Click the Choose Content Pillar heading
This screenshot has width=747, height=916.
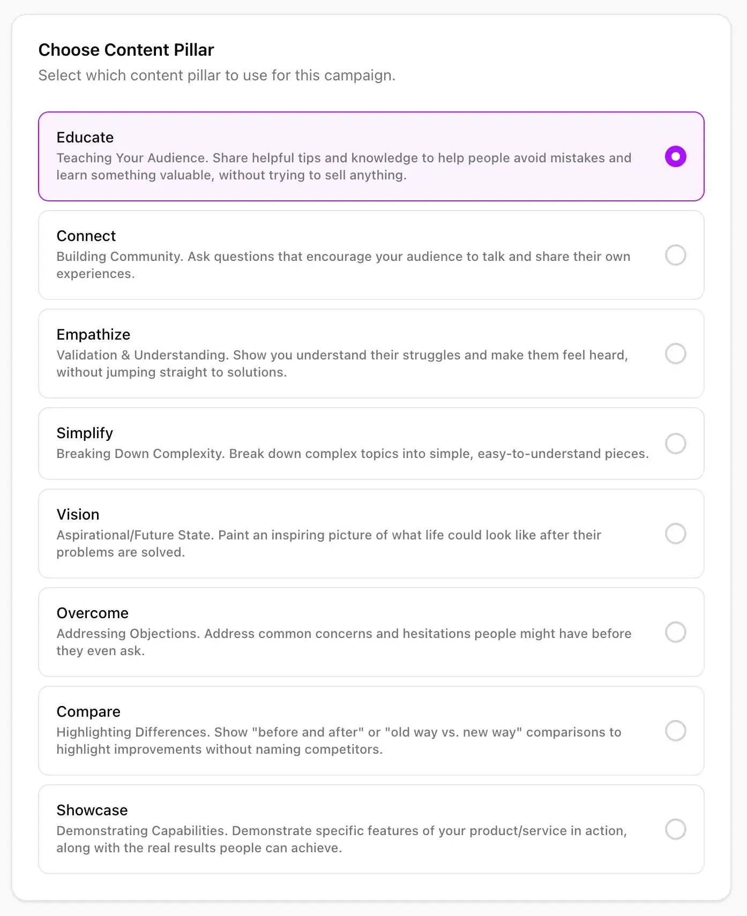126,49
